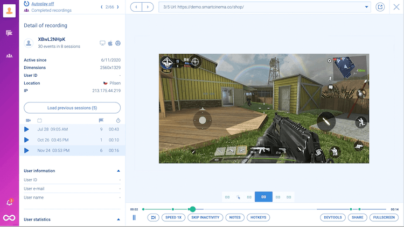This screenshot has height=227, width=404.
Task: Go to previous recording of 2/66
Action: 101,7
